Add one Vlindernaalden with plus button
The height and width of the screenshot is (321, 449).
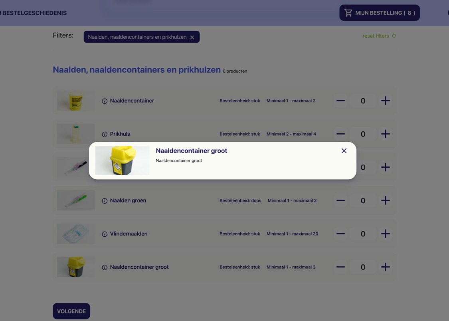pos(385,234)
